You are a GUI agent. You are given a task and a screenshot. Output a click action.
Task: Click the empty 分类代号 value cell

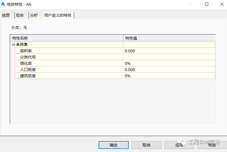tap(169, 57)
